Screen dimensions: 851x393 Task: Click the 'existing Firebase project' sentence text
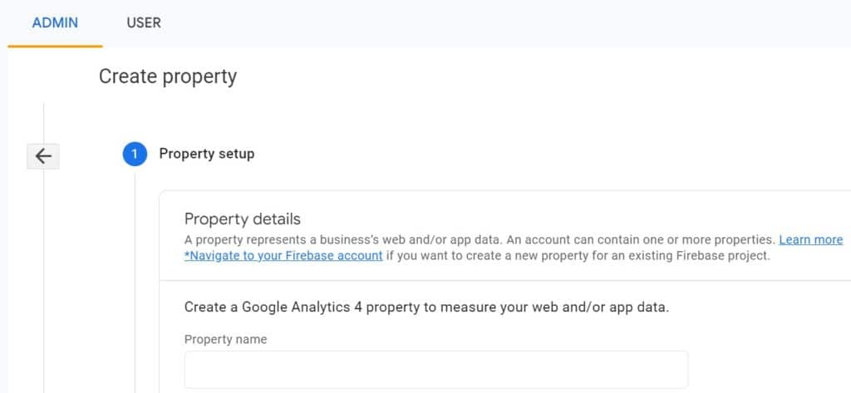578,256
